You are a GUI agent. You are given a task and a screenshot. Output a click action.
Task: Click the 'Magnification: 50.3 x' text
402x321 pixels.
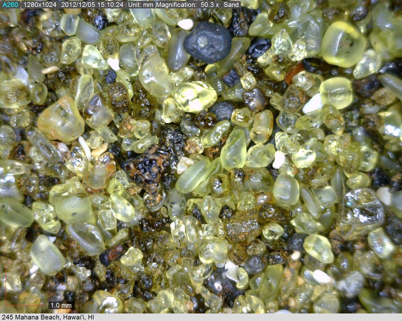(x=188, y=5)
